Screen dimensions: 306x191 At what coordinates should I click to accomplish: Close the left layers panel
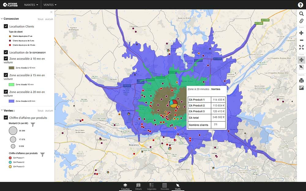click(x=51, y=12)
